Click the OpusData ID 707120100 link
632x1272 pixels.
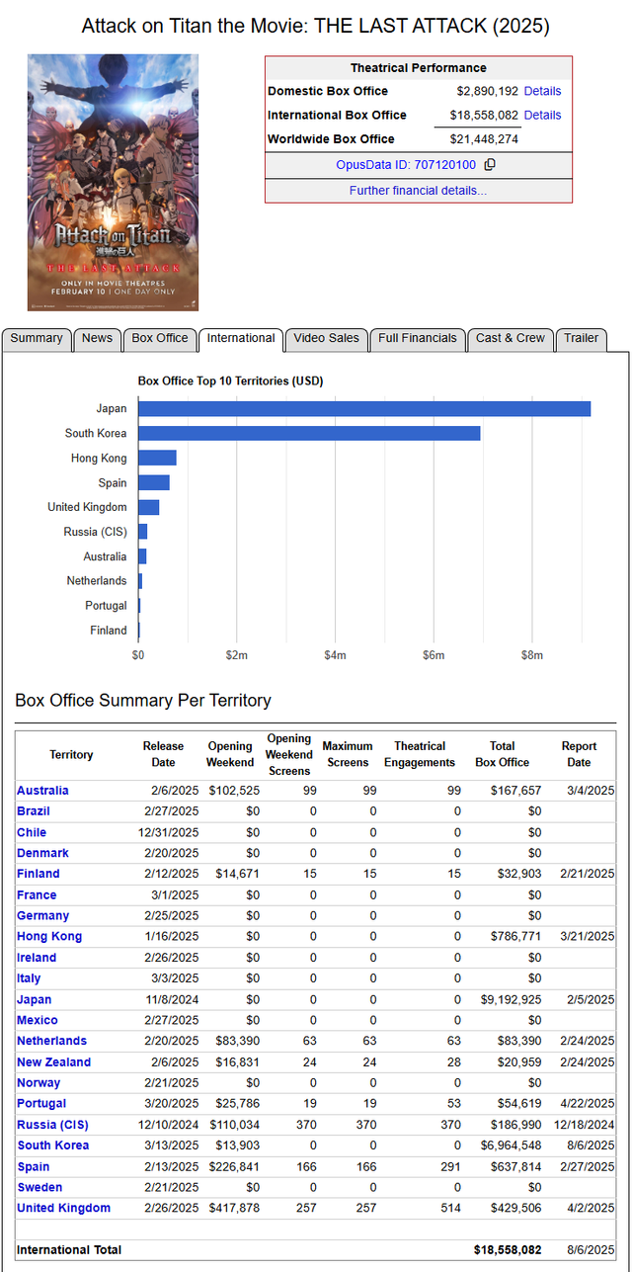(406, 165)
